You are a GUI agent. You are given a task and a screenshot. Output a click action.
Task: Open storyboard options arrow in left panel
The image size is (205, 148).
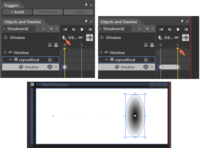pyautogui.click(x=56, y=29)
